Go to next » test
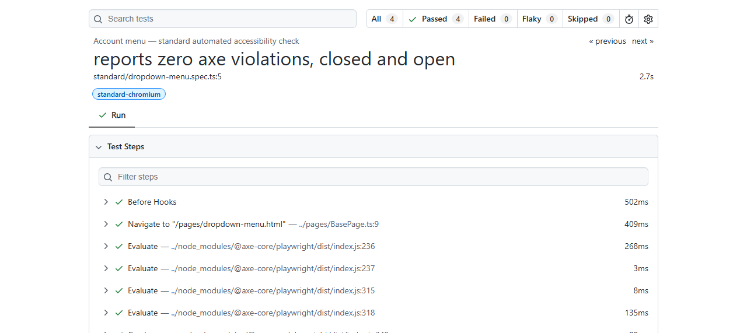Screen dimensions: 747x333 click(643, 41)
